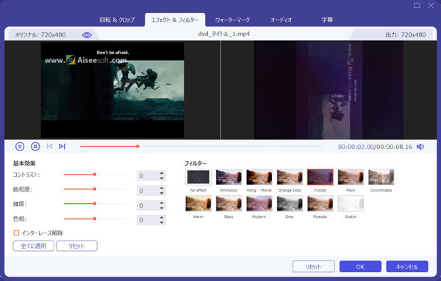The width and height of the screenshot is (441, 281).
Task: Click the current time 00:00:02.00
Action: coord(356,147)
